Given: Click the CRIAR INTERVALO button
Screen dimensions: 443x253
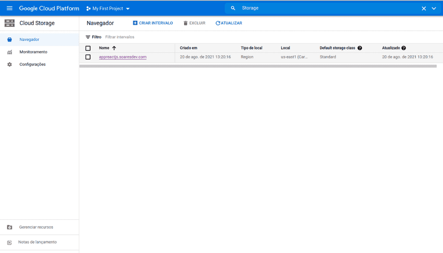Looking at the screenshot, I should [153, 23].
